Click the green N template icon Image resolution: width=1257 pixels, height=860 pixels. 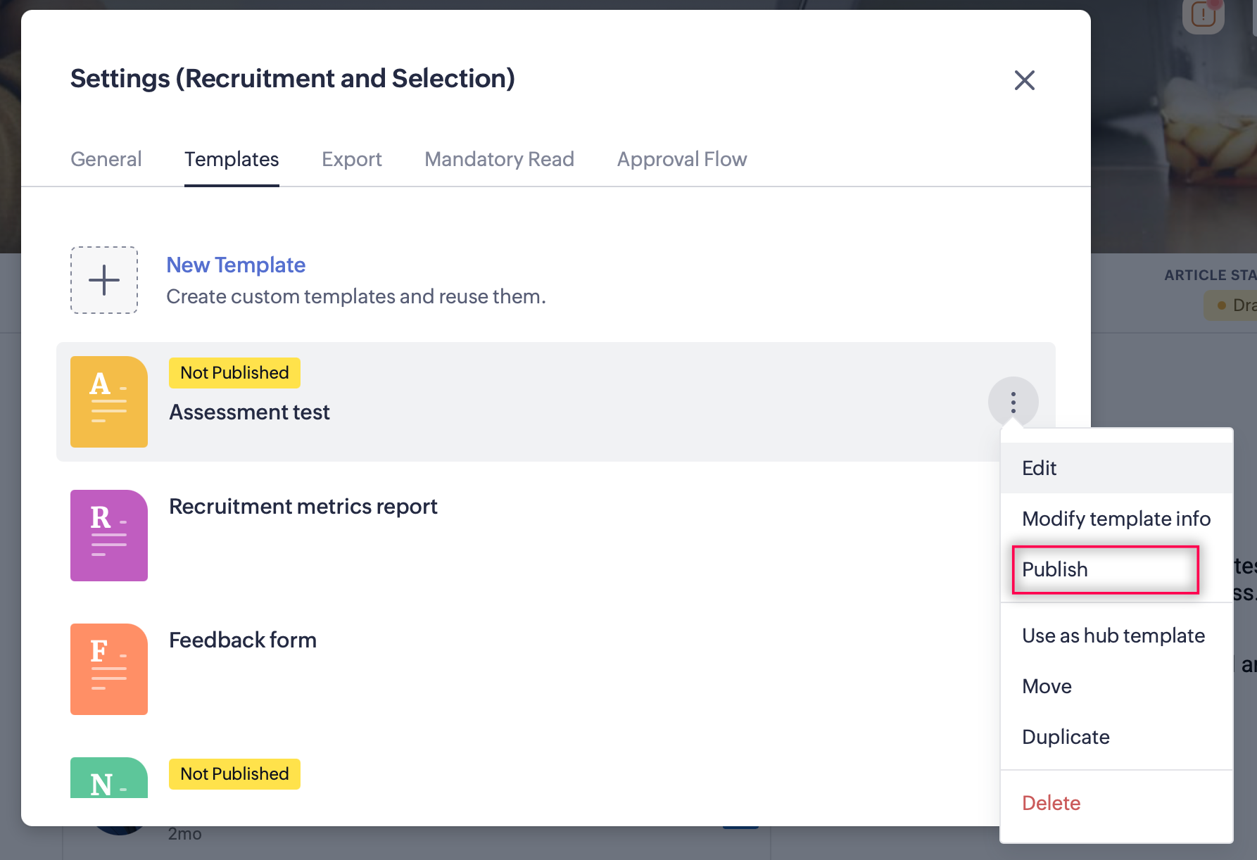pyautogui.click(x=109, y=778)
